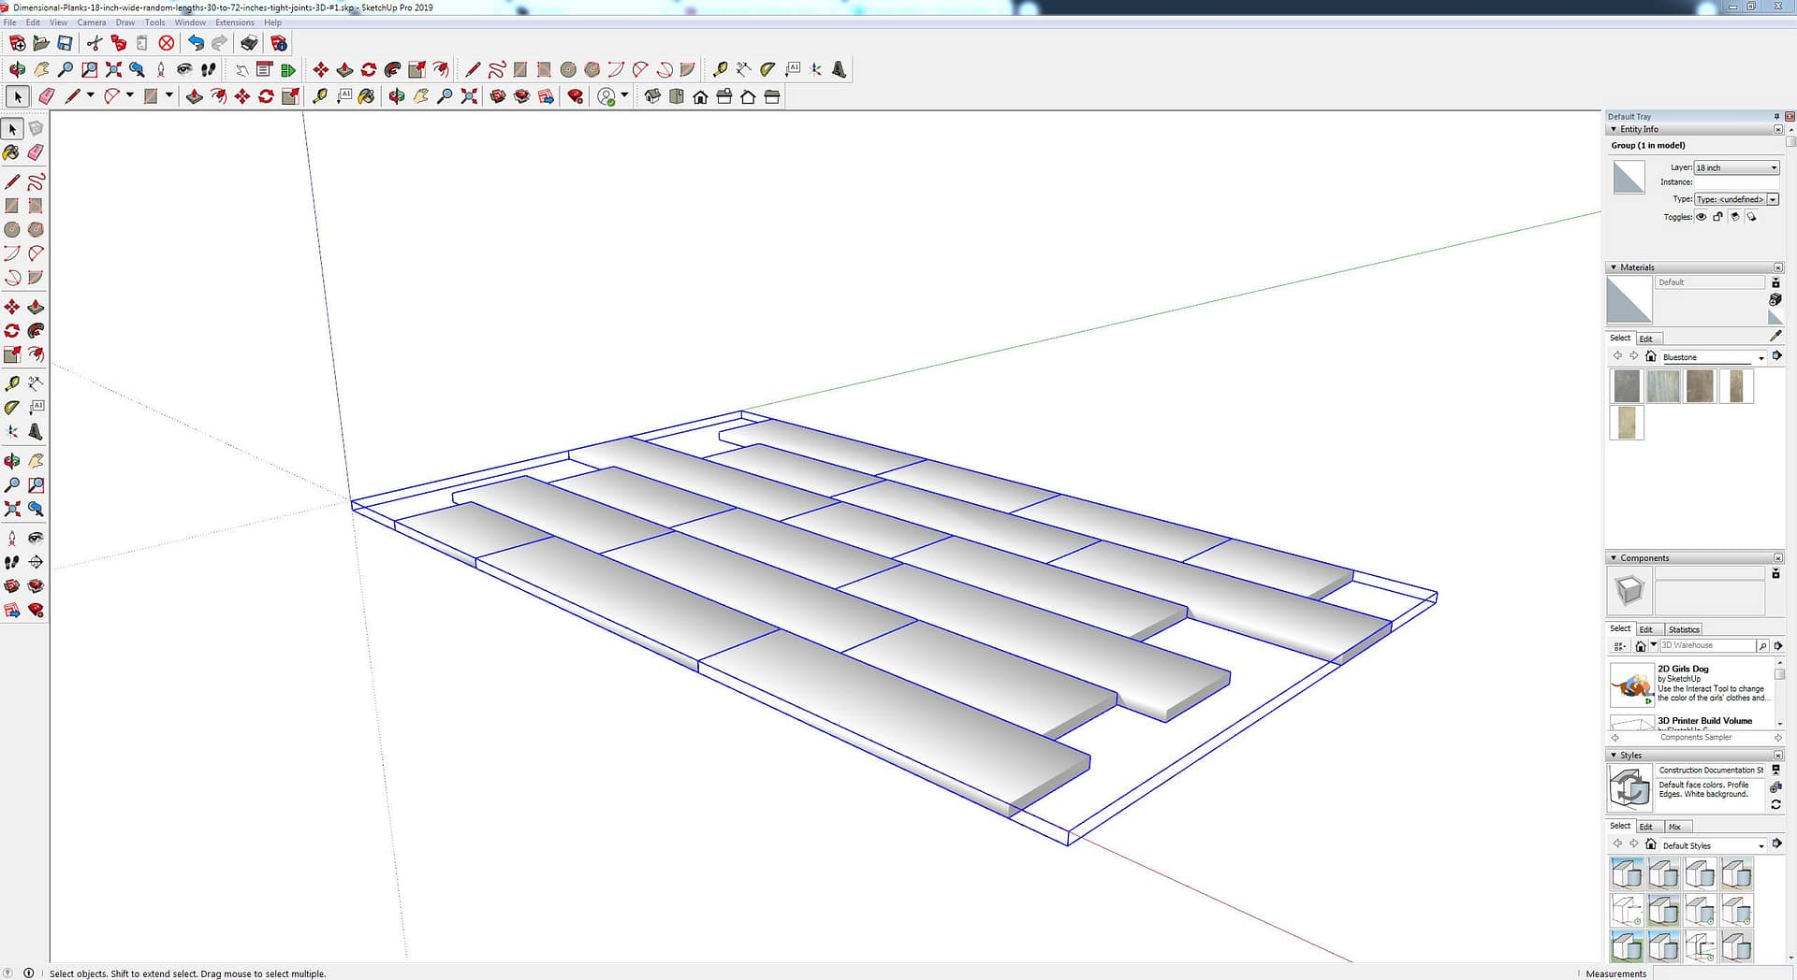Click the Print icon in top toolbar
Screen dimensions: 1797x980
[x=249, y=43]
